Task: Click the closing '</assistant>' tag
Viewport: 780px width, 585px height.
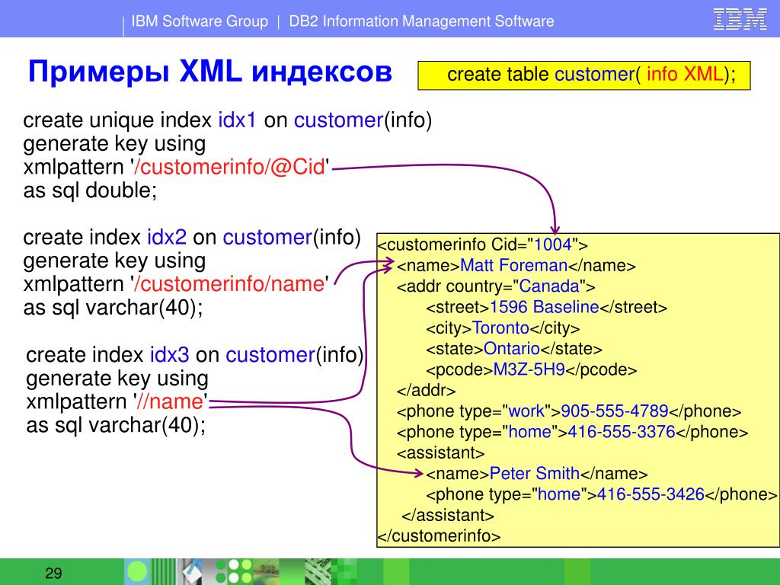Action: 448,515
